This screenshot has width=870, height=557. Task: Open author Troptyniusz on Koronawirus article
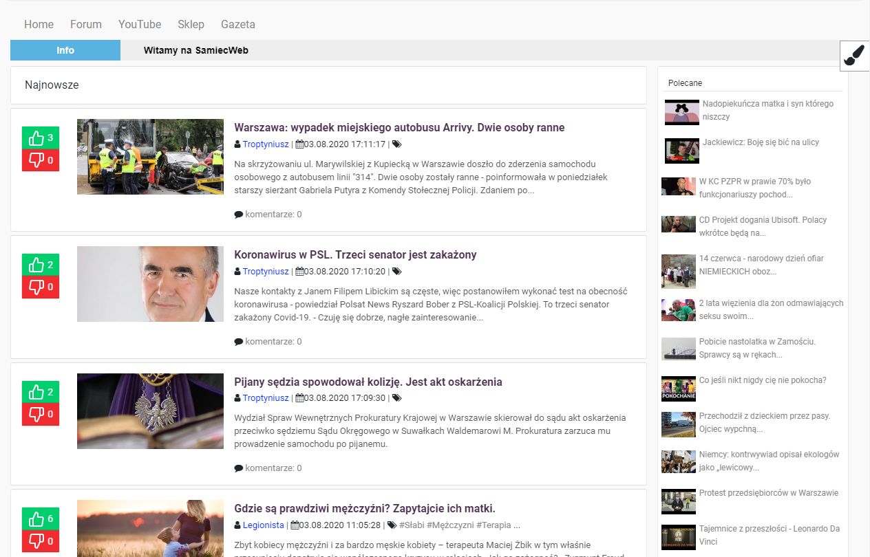(266, 272)
